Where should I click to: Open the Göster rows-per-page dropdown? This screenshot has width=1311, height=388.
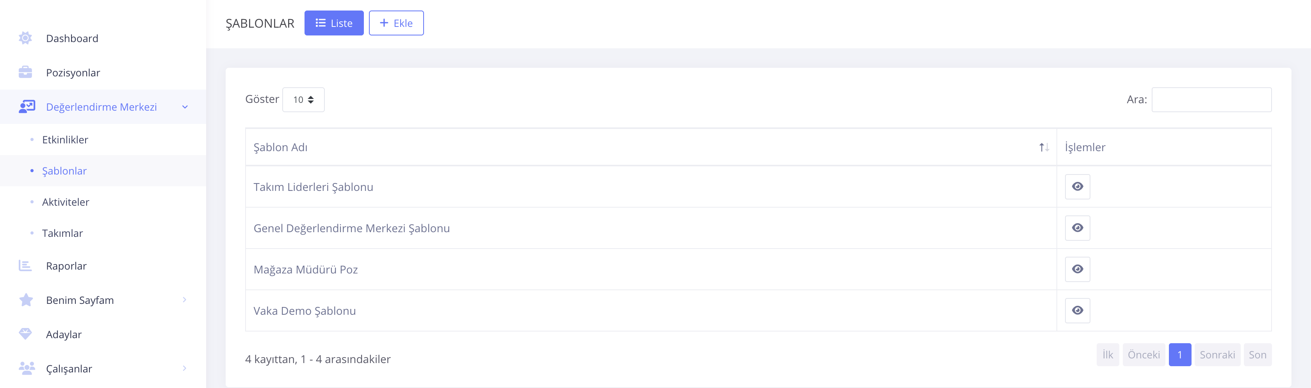303,100
